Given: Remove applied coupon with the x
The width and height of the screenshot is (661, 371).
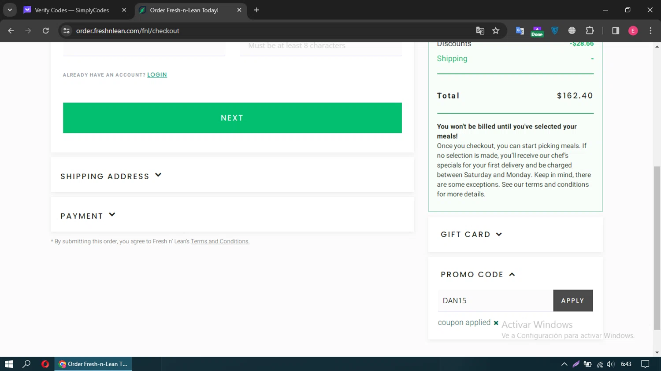Looking at the screenshot, I should pyautogui.click(x=496, y=323).
